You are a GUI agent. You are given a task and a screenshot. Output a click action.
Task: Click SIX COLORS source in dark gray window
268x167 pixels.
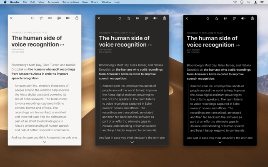(105, 52)
